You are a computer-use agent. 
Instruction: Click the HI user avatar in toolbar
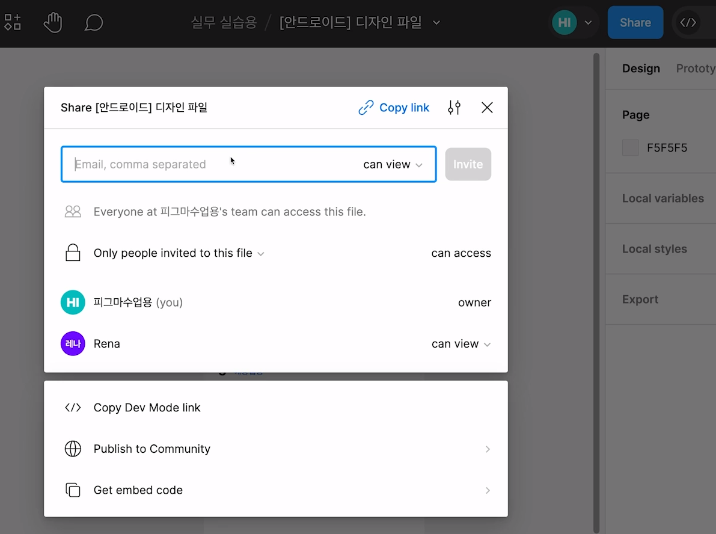(565, 22)
